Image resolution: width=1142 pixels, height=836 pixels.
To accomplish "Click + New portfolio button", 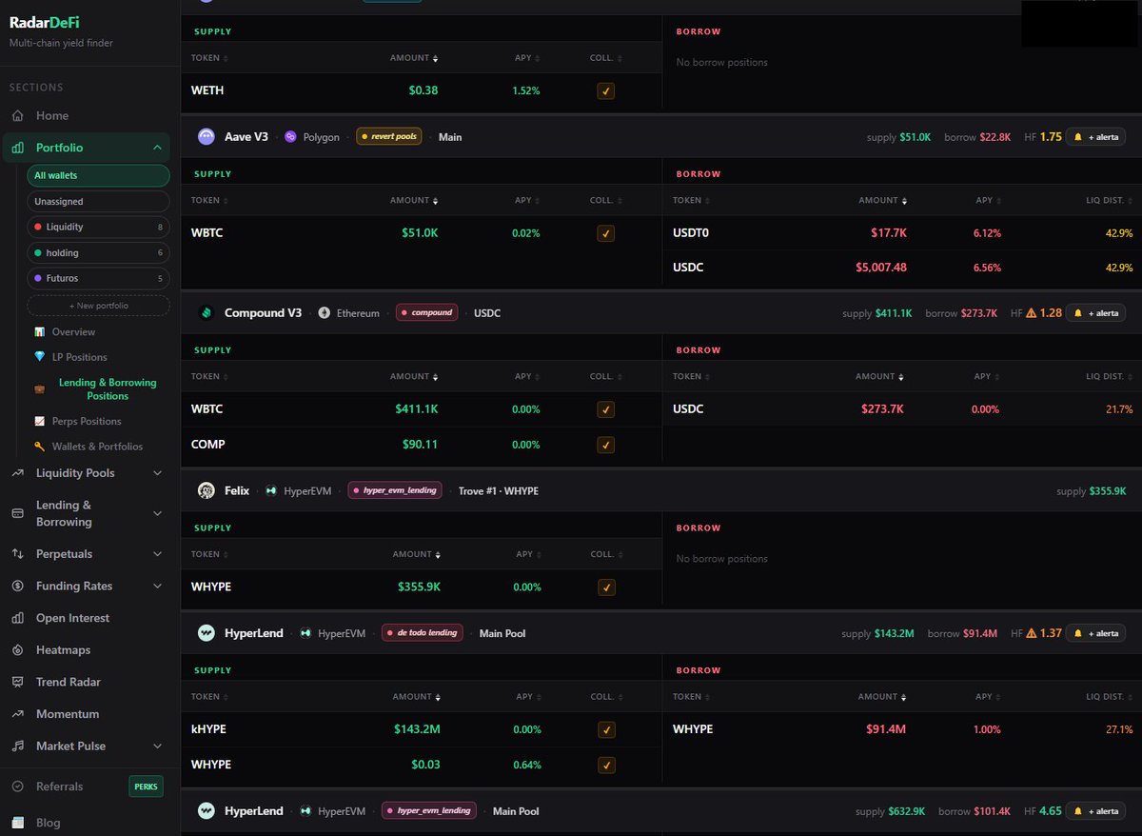I will [x=98, y=306].
